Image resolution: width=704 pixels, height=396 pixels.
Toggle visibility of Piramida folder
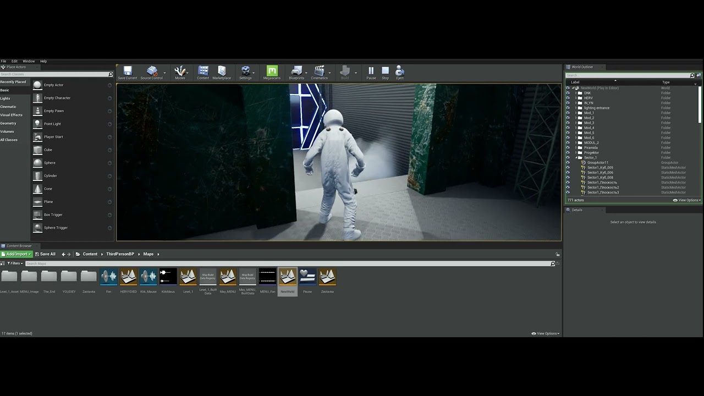[x=568, y=147]
